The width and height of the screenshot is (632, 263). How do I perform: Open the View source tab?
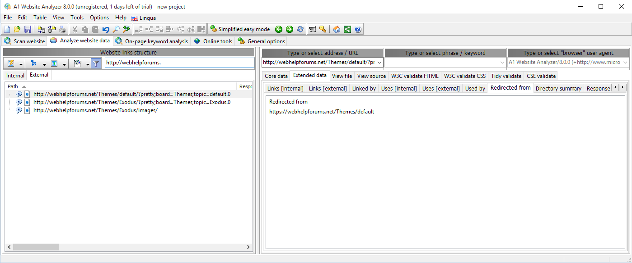click(371, 76)
